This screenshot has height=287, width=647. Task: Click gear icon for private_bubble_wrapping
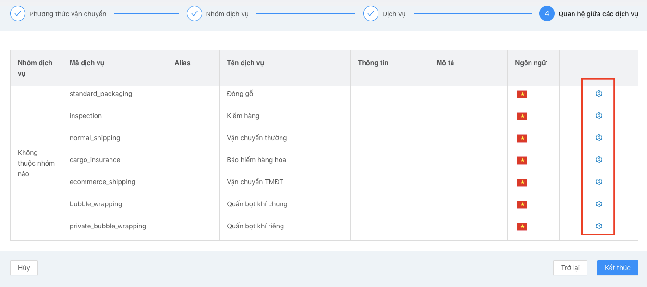click(x=598, y=226)
